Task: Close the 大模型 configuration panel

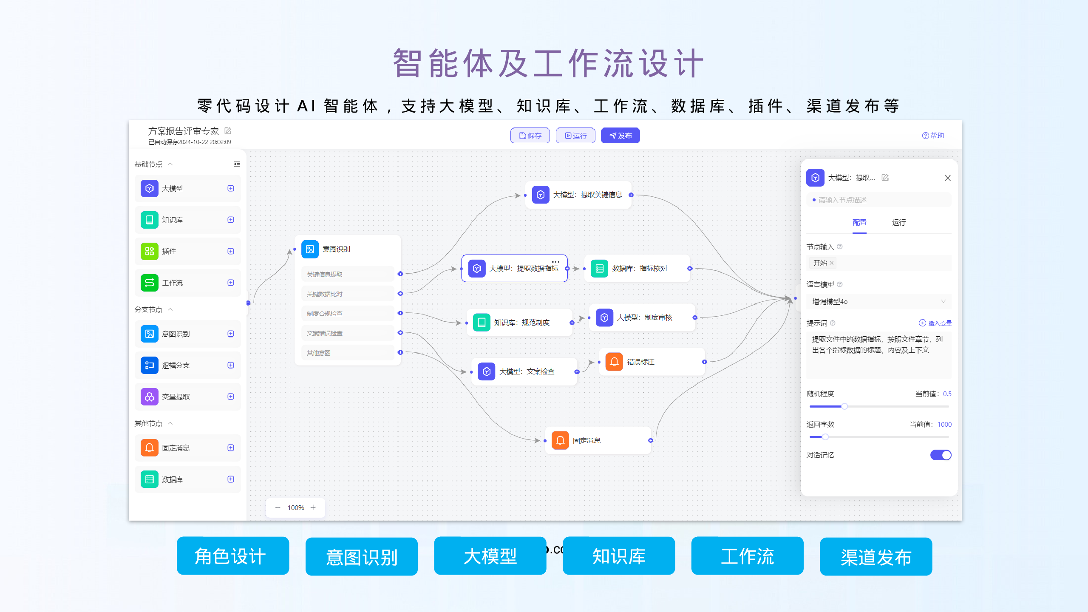Action: point(948,178)
